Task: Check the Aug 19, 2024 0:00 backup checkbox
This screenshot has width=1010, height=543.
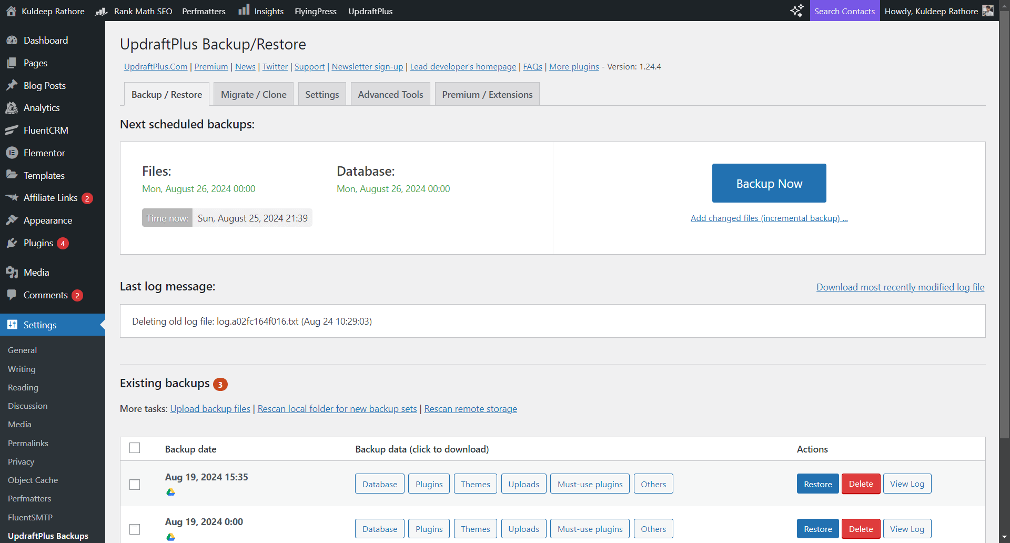Action: pyautogui.click(x=135, y=529)
